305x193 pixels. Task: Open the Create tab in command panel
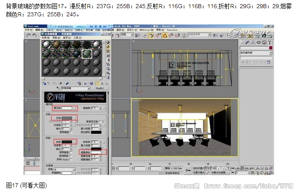[x=241, y=42]
